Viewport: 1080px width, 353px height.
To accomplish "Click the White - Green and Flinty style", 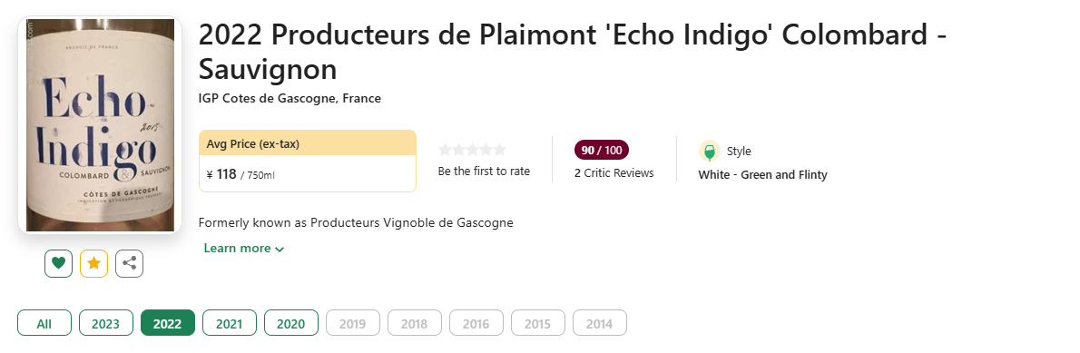I will 762,175.
